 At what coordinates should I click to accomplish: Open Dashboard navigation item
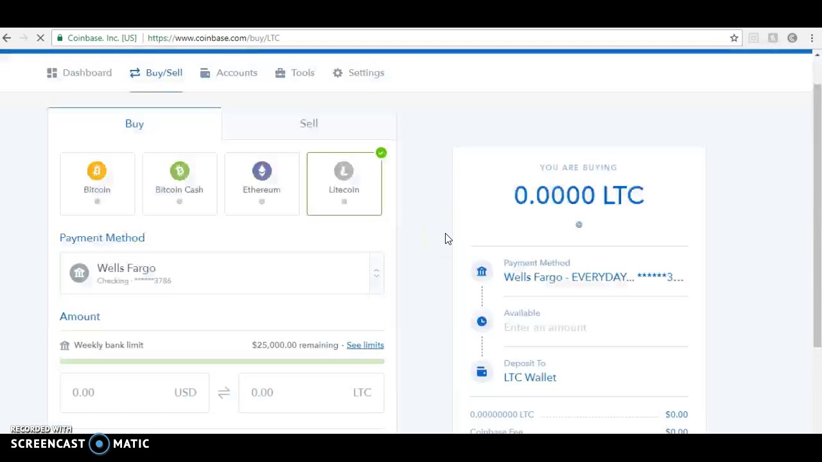pos(79,73)
